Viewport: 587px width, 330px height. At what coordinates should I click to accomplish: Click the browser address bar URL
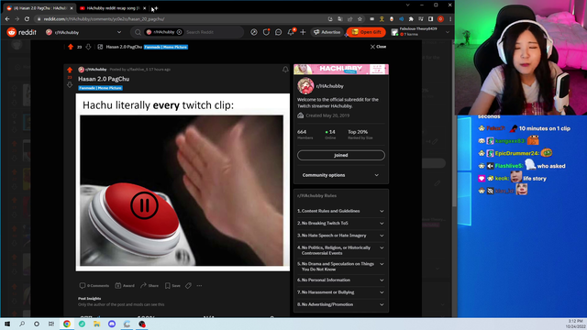point(104,18)
